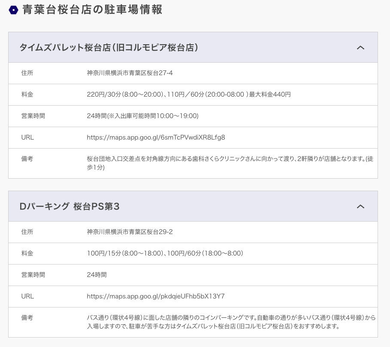Click the address 神奈川県横浜市青葉区桜台27-4

pos(130,73)
